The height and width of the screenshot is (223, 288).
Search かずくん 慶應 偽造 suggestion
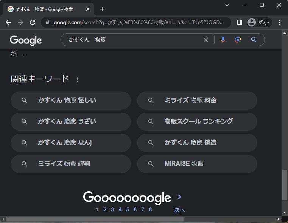pyautogui.click(x=197, y=142)
